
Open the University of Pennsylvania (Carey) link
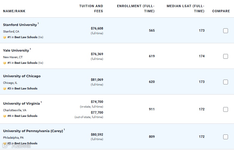click(x=33, y=131)
